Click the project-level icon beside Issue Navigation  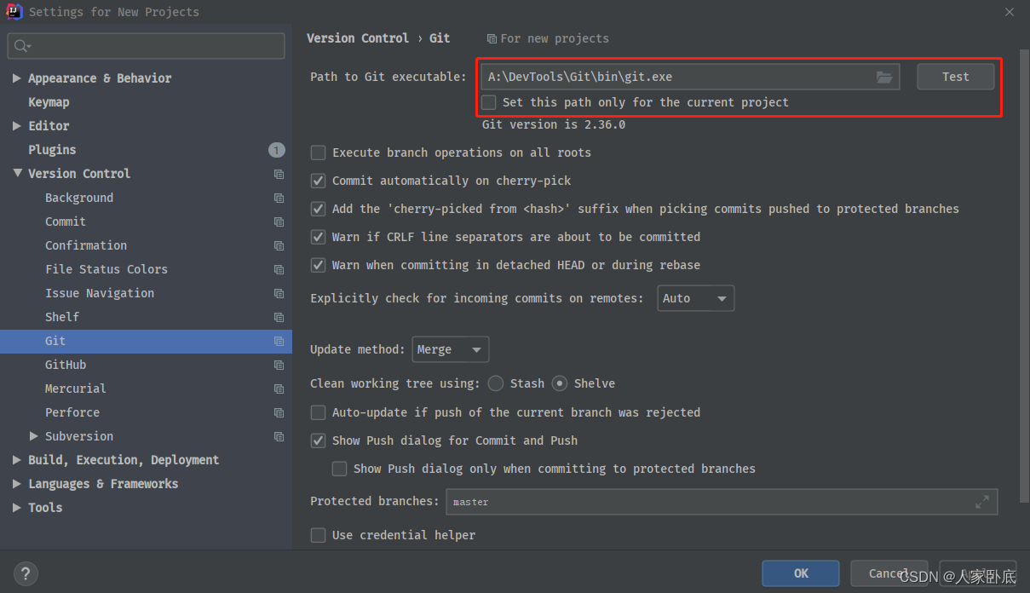(279, 293)
